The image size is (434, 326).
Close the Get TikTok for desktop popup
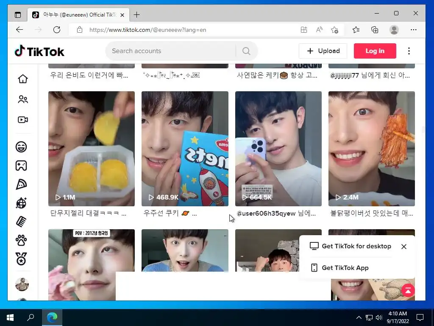point(404,247)
